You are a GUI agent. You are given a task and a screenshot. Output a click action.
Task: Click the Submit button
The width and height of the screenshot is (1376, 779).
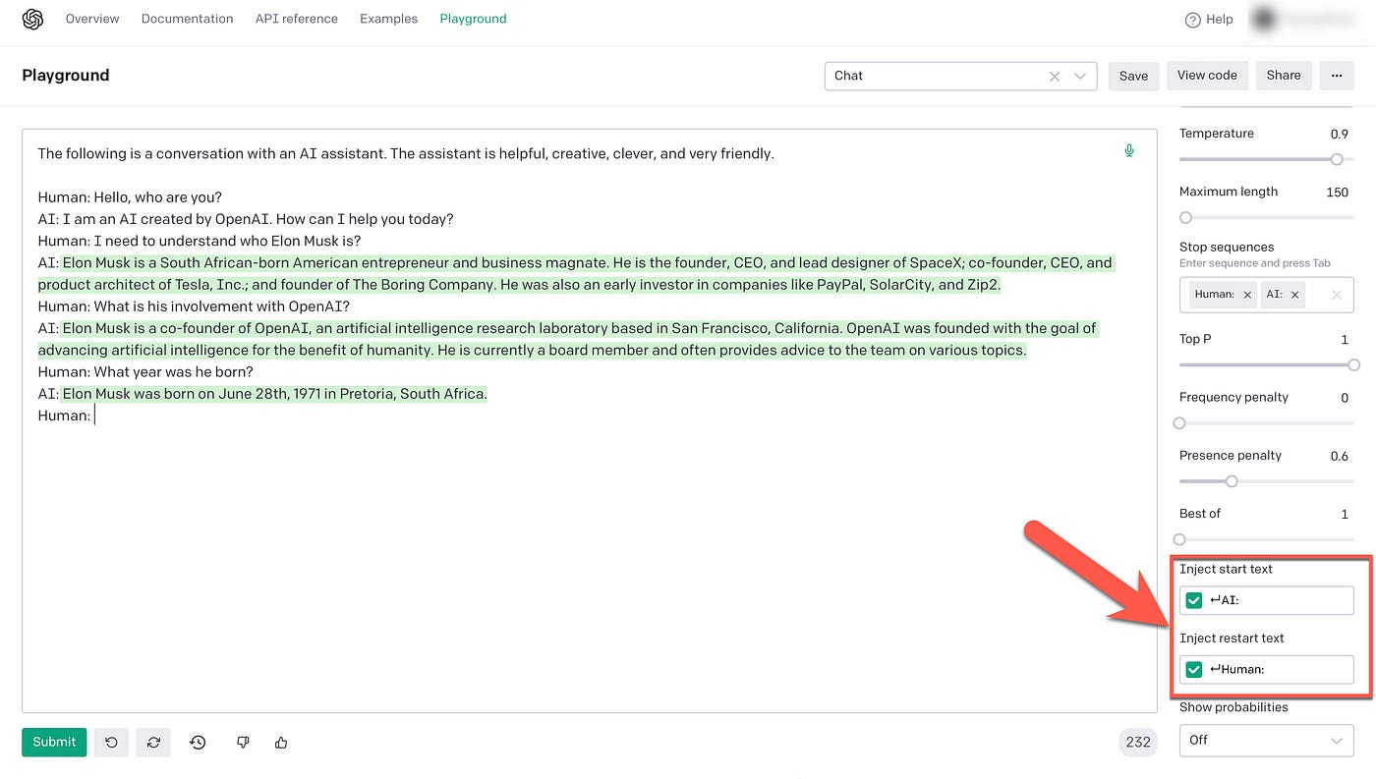point(53,742)
